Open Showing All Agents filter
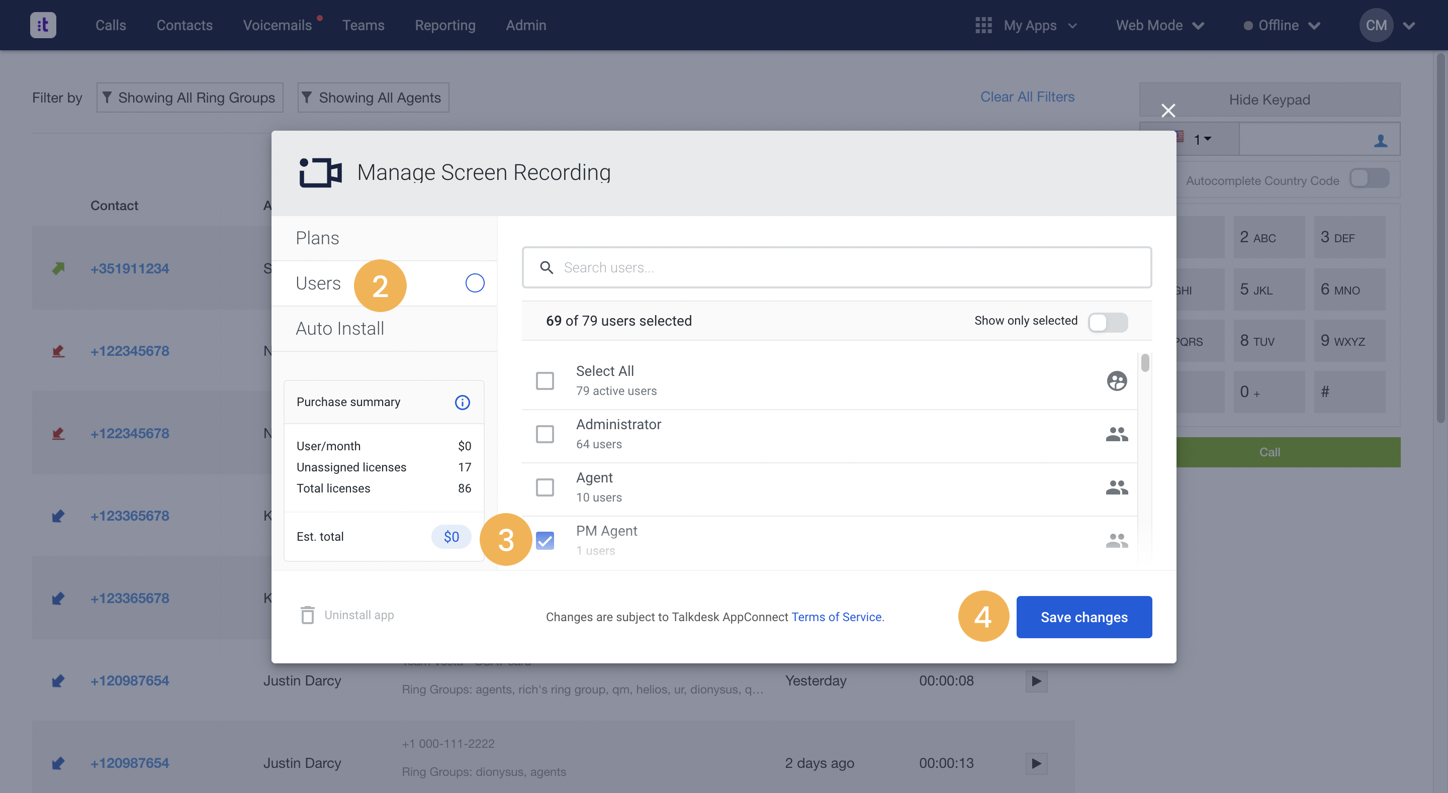The image size is (1448, 793). [373, 98]
